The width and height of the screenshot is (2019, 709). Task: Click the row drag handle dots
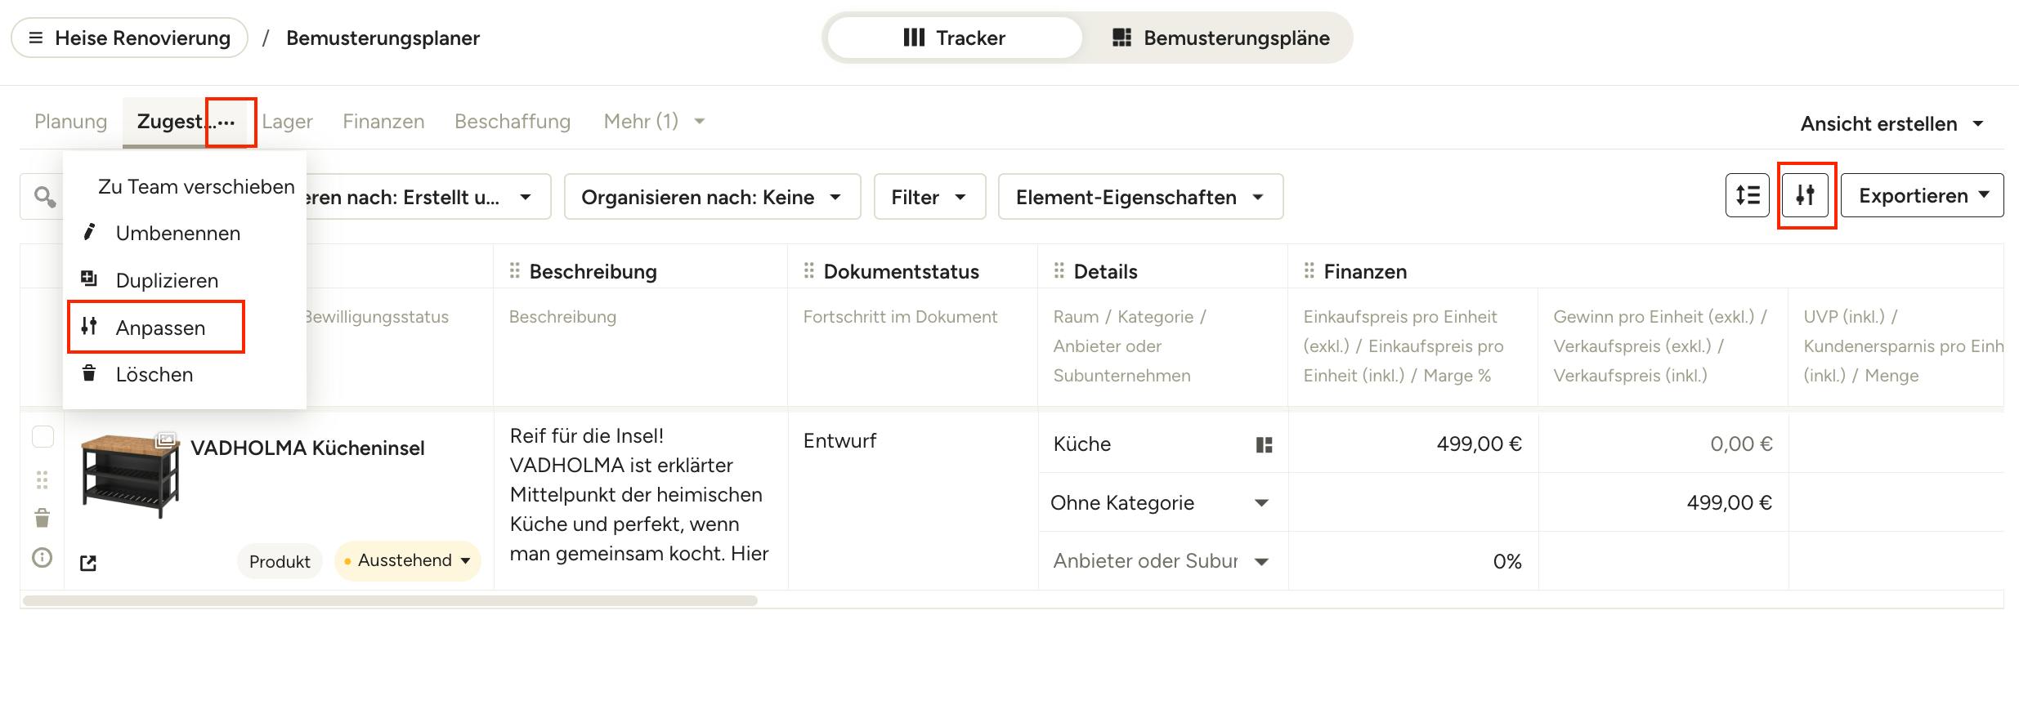click(x=43, y=479)
